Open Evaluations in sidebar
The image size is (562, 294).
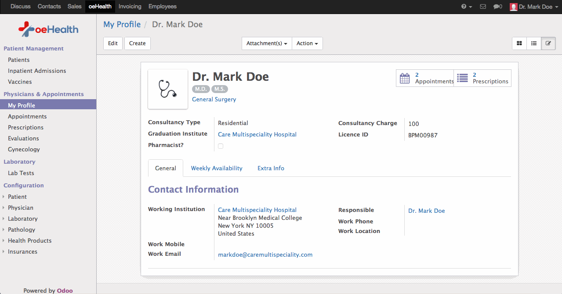pyautogui.click(x=23, y=138)
